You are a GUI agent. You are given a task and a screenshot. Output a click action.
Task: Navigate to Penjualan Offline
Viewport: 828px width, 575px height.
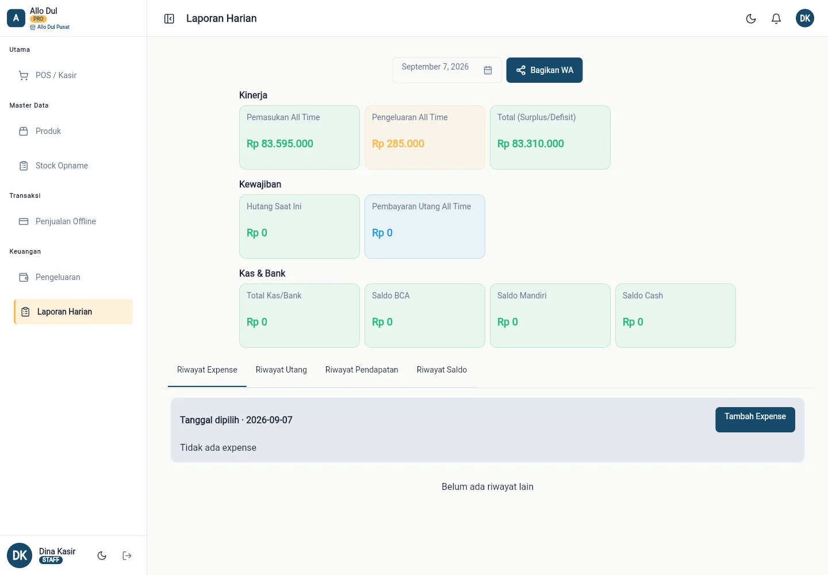73,221
